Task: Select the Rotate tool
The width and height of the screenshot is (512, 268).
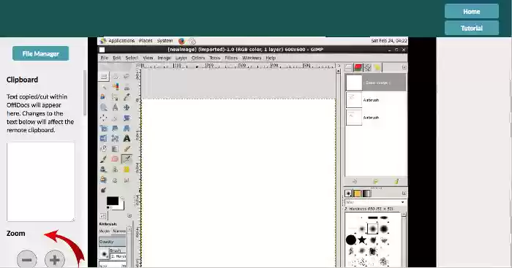Action: pos(127,118)
